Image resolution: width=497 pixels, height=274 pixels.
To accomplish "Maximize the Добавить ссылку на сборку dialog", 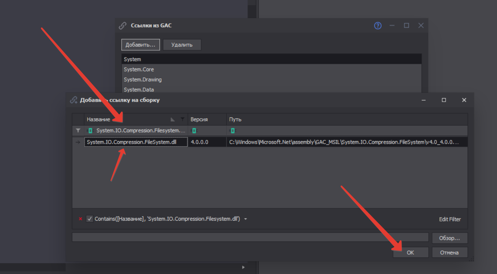I will coord(444,100).
